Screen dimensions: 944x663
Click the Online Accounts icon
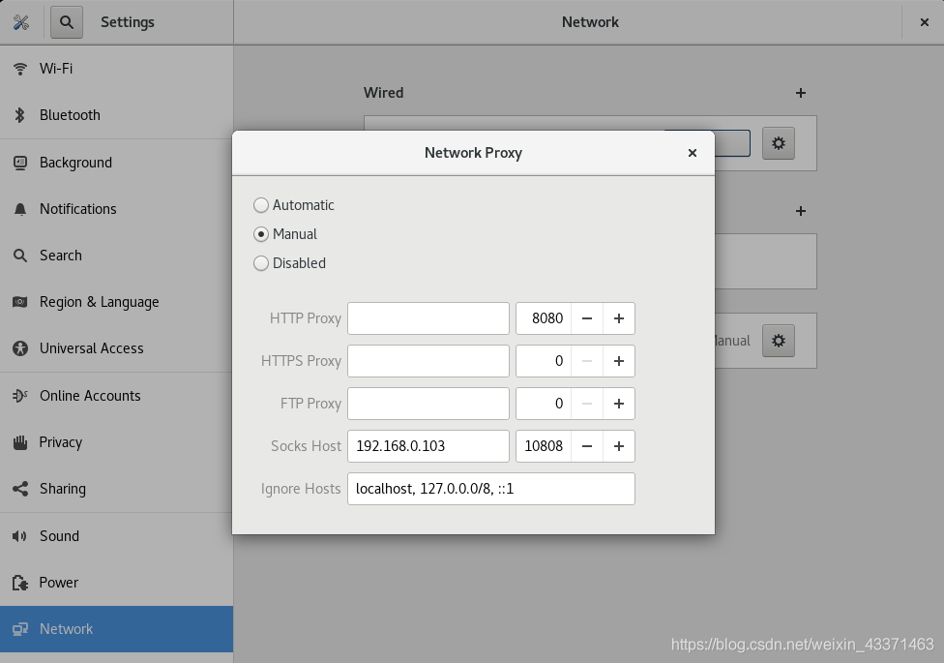pos(20,396)
